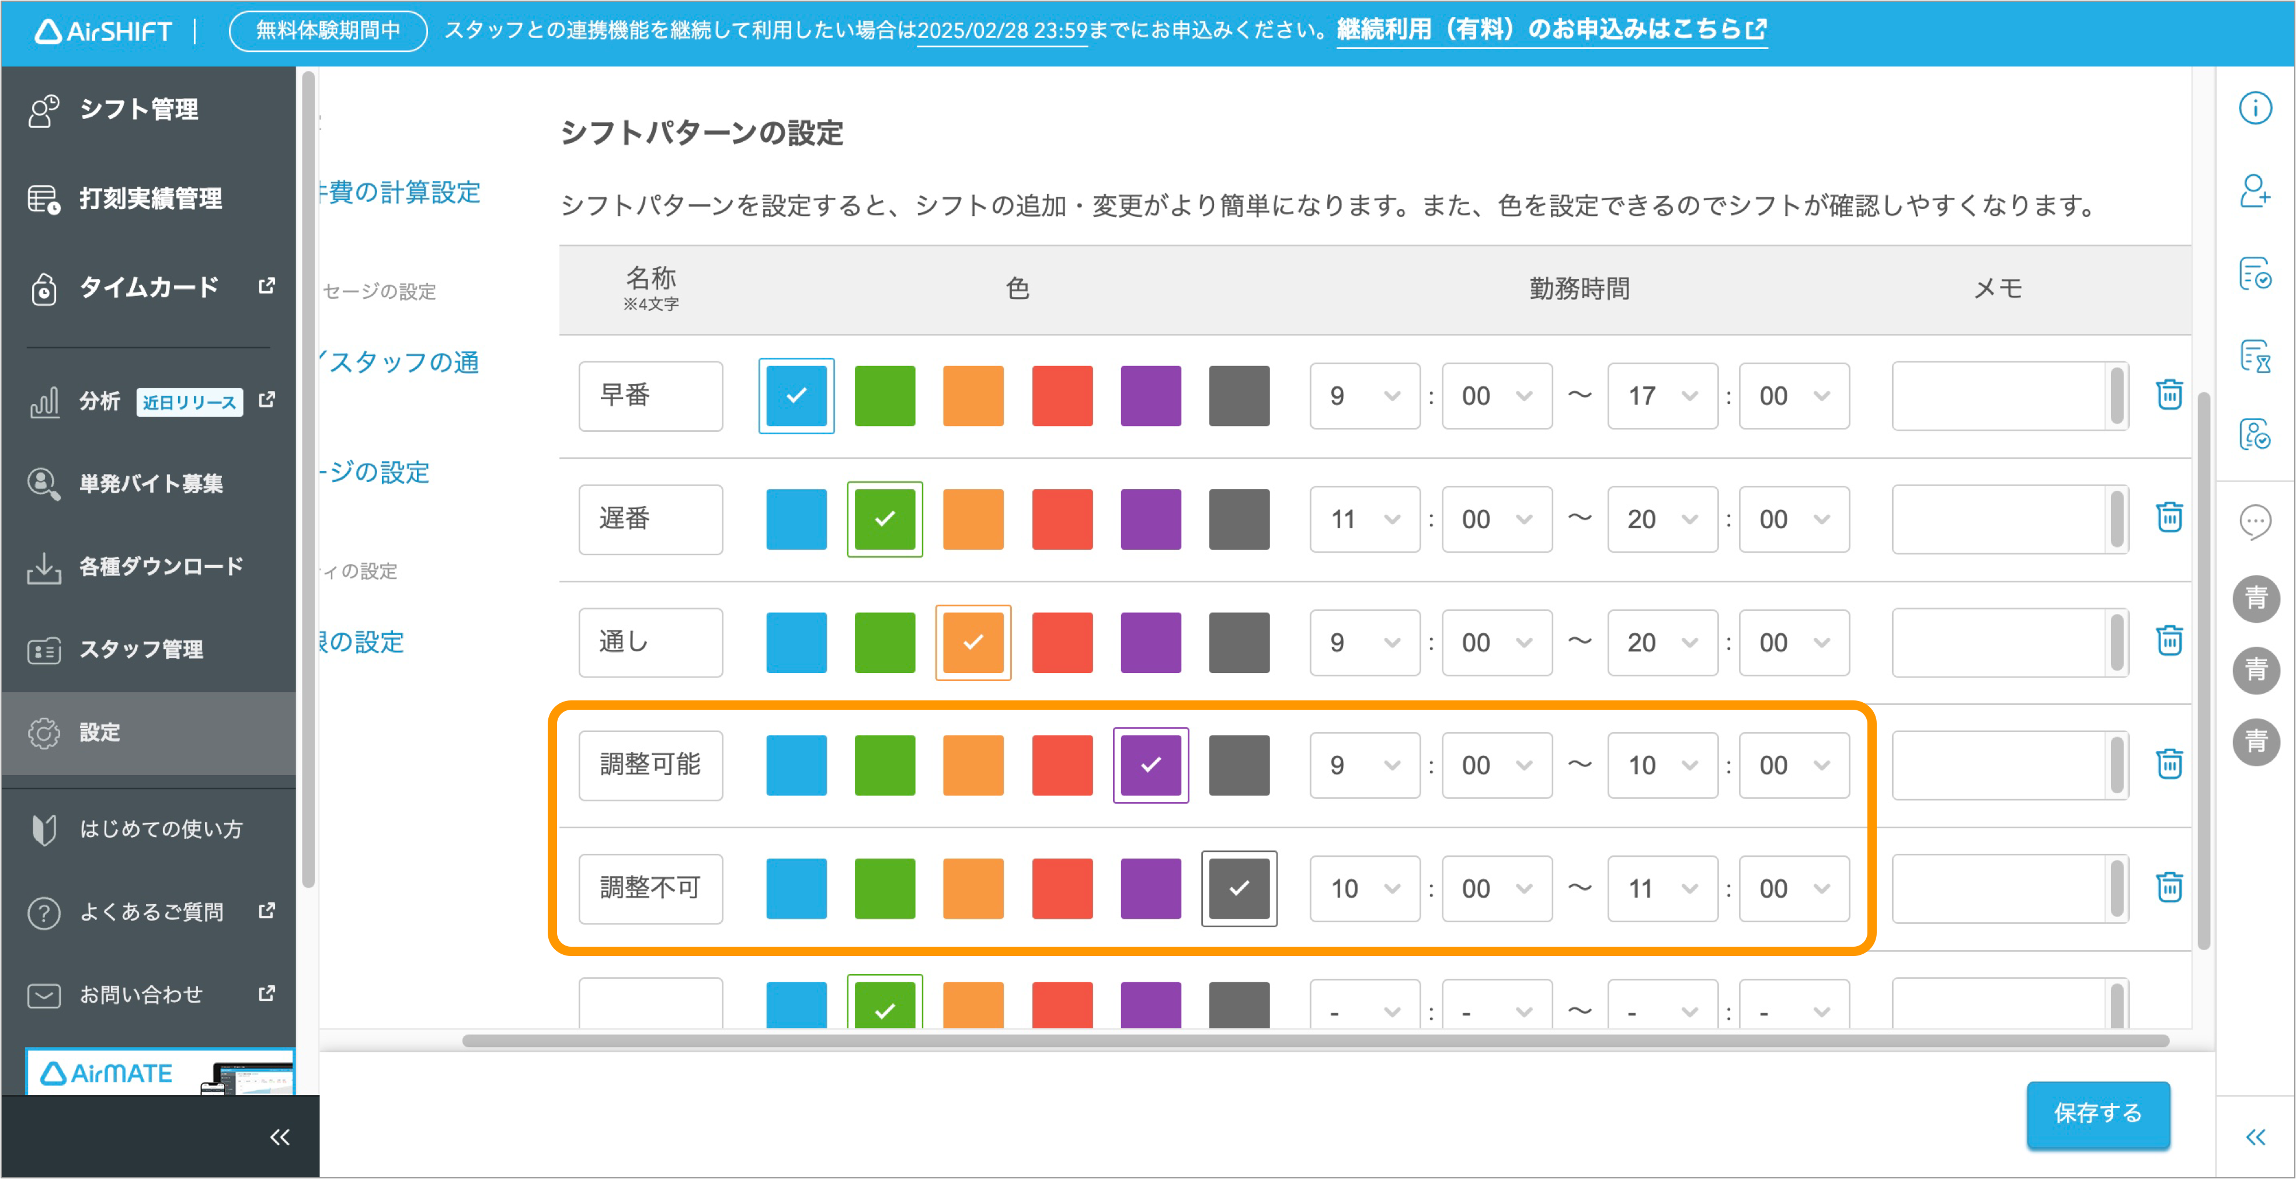The height and width of the screenshot is (1179, 2296).
Task: Click the first 青 avatar circle
Action: point(2255,598)
